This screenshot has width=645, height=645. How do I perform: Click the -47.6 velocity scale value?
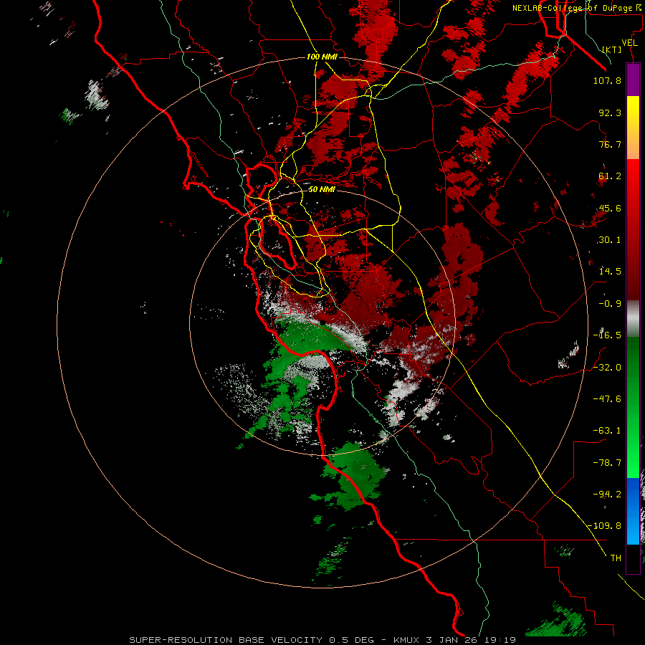[x=607, y=399]
